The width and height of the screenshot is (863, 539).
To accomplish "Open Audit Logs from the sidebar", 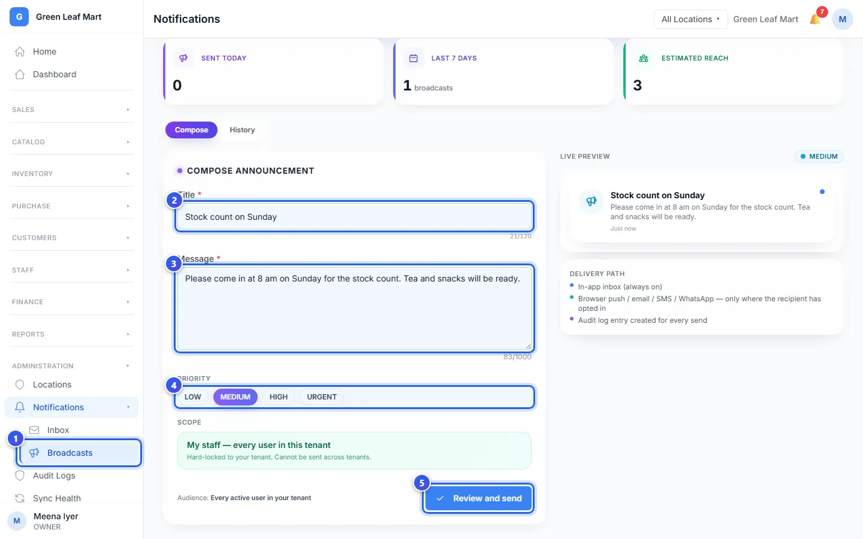I will pos(71,476).
